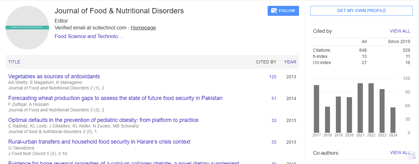The image size is (419, 164).
Task: Click 'Since 2019' column header
Action: pyautogui.click(x=399, y=41)
